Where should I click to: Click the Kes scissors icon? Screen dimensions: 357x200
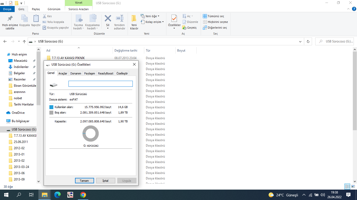pos(44,16)
